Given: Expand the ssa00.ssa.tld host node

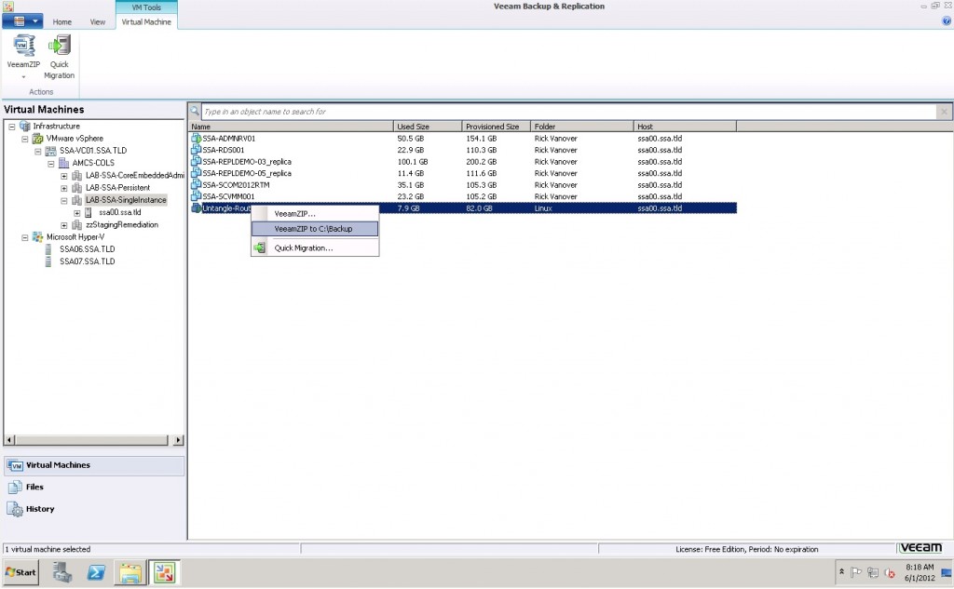Looking at the screenshot, I should pos(77,213).
